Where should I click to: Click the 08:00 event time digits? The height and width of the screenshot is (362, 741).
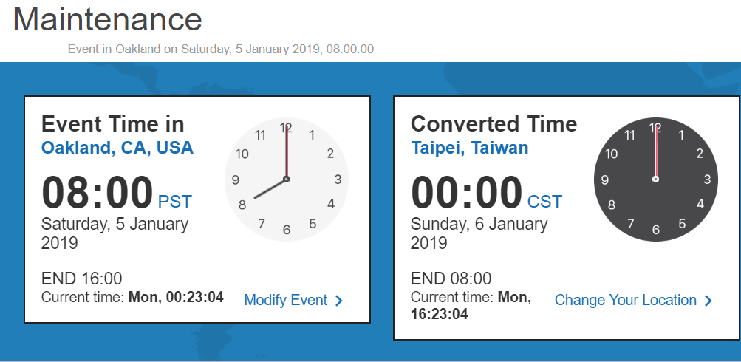coord(98,193)
